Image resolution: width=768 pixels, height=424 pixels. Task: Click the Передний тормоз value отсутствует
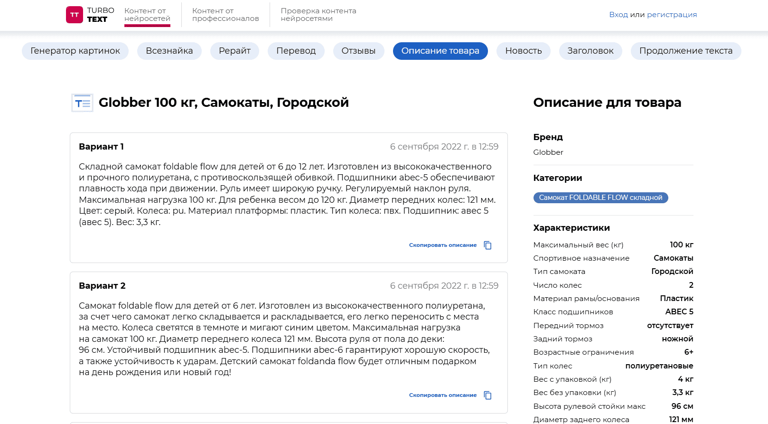point(670,326)
